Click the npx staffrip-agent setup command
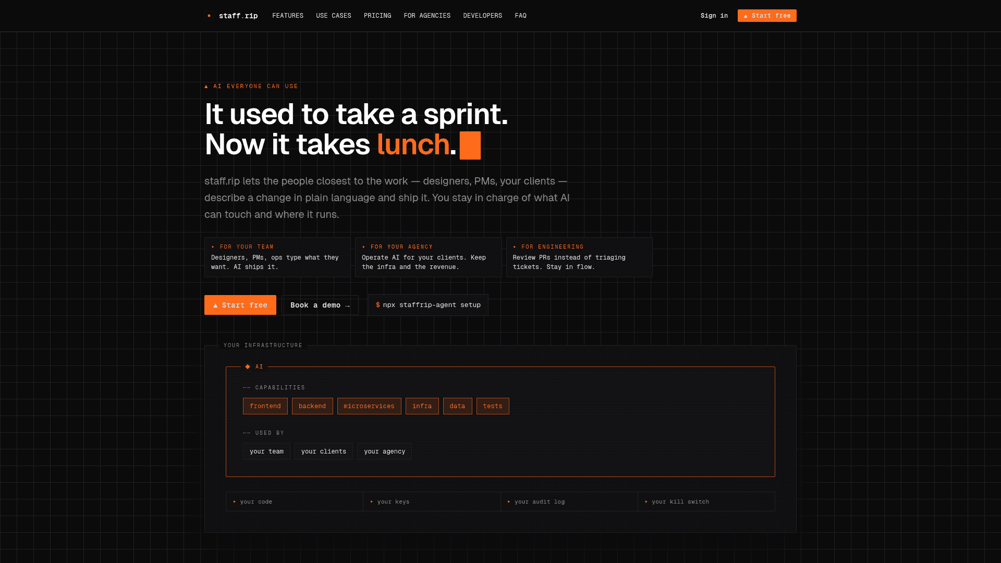Viewport: 1001px width, 563px height. coord(428,305)
